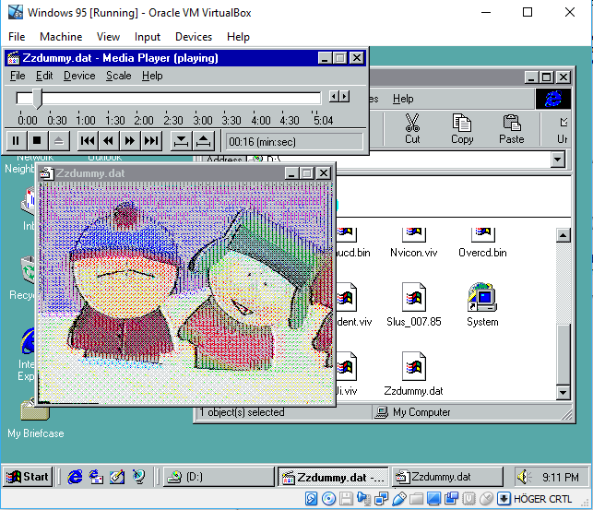Launch Outlook Express from Quick Launch
Image resolution: width=593 pixels, height=510 pixels.
tap(96, 477)
